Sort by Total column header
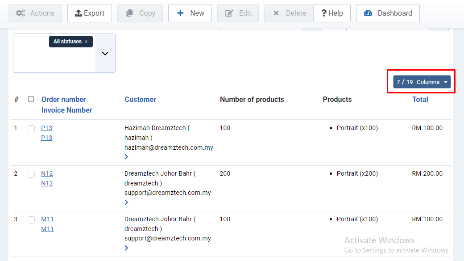 point(420,99)
